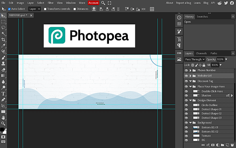
Task: Select the Blur tool
Action: pos(3,82)
